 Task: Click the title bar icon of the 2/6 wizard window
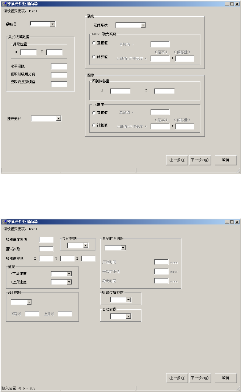[x=4, y=222]
